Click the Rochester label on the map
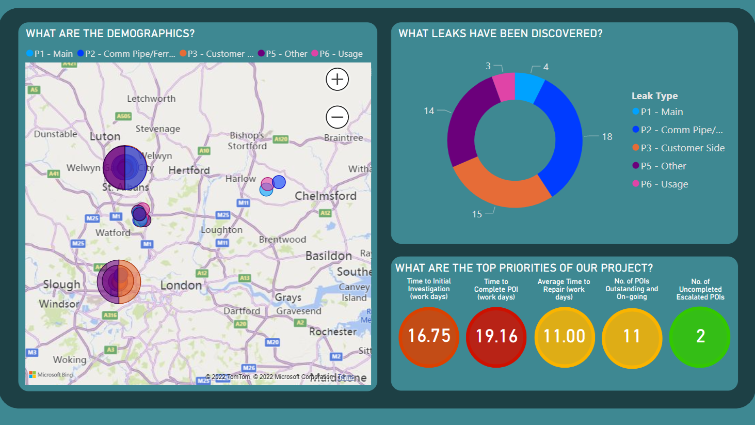The height and width of the screenshot is (425, 755). (333, 332)
